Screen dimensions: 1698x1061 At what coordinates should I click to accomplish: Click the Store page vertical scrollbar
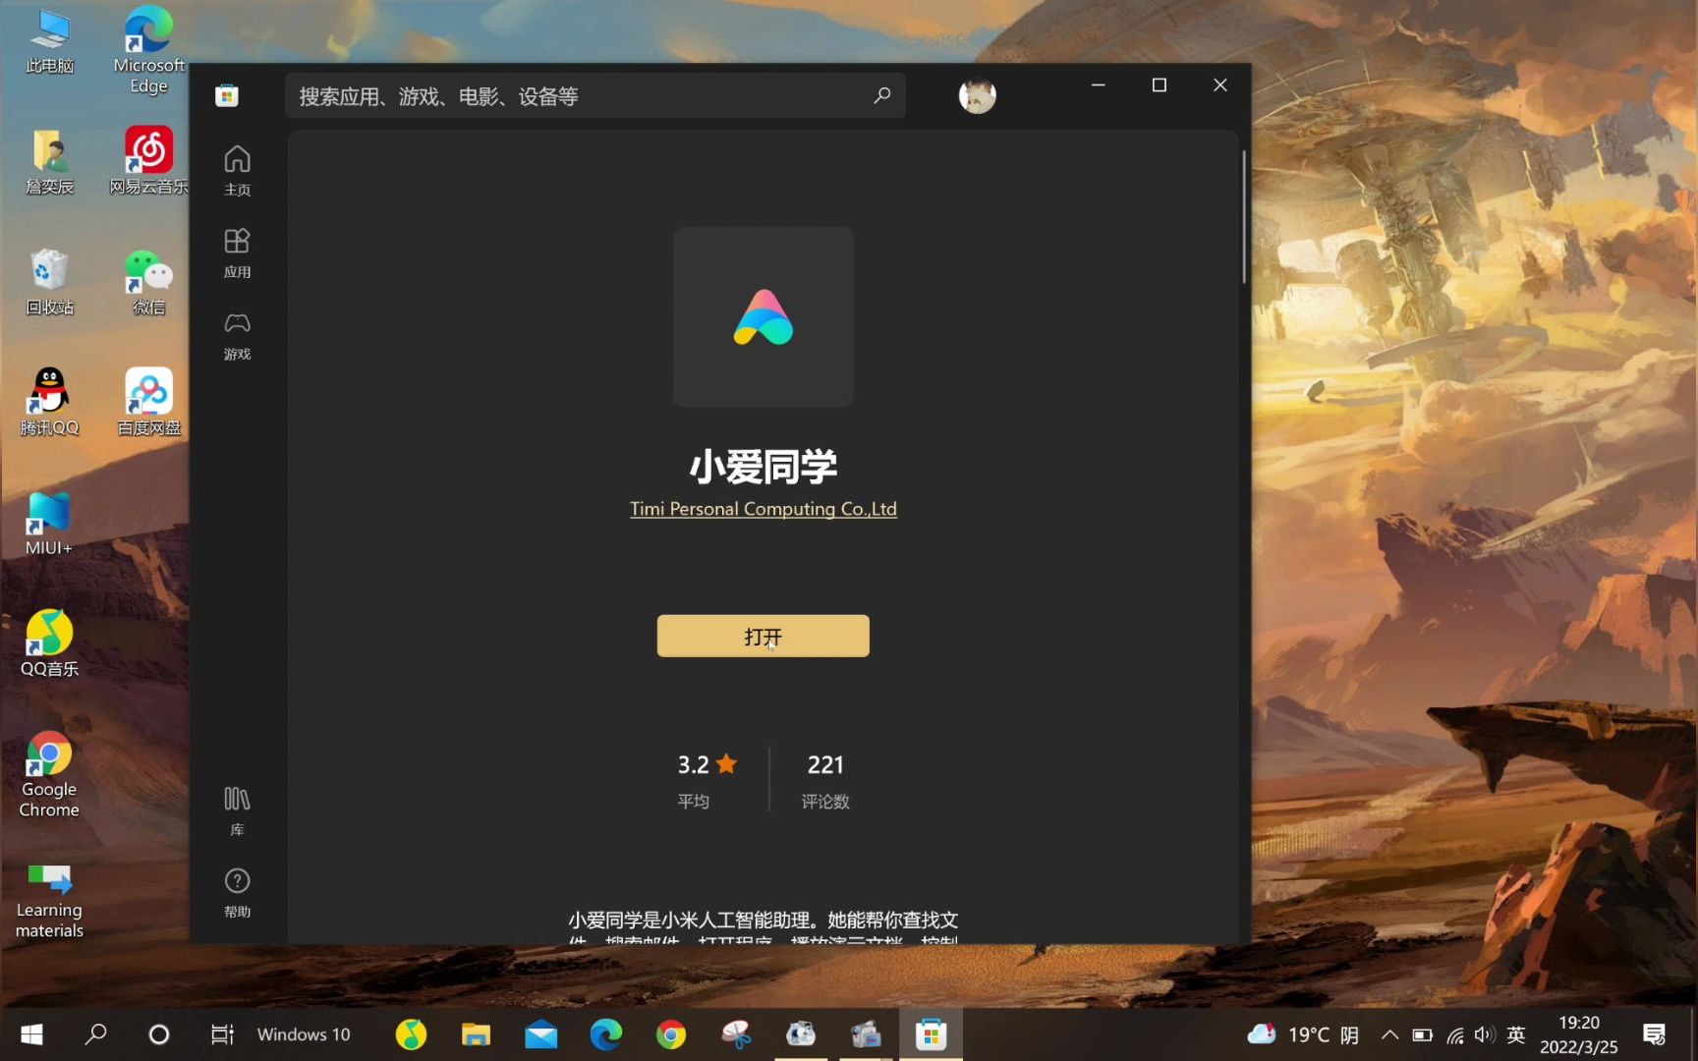tap(1244, 217)
